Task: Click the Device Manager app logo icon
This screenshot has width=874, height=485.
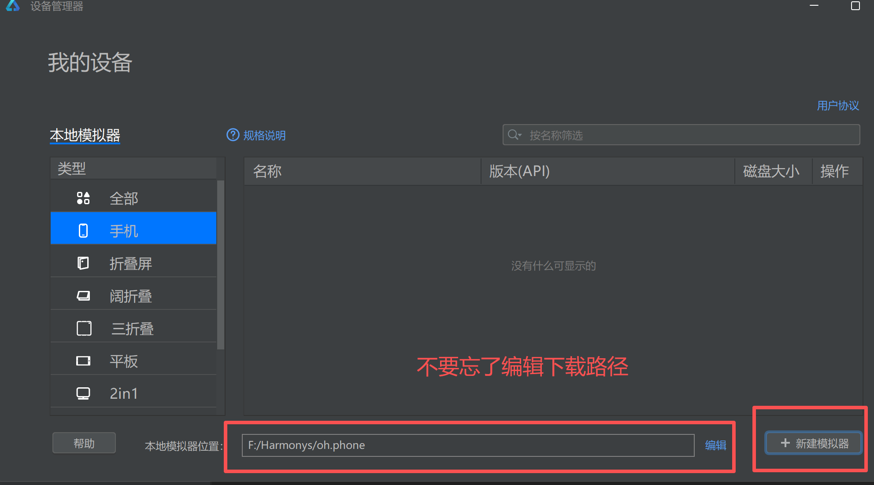Action: [x=13, y=7]
